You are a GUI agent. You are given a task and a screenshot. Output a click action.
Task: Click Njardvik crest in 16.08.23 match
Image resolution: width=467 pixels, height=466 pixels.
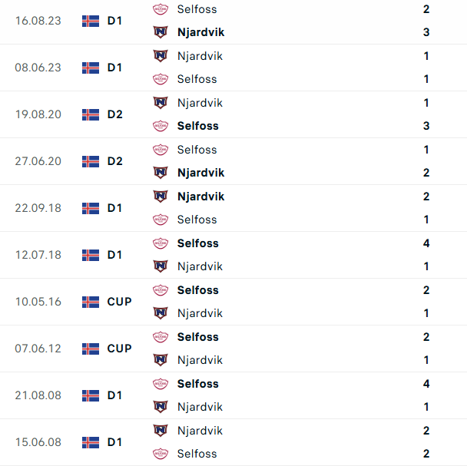coord(161,32)
